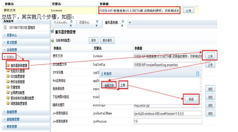Click the 保存 button

click(93, 40)
